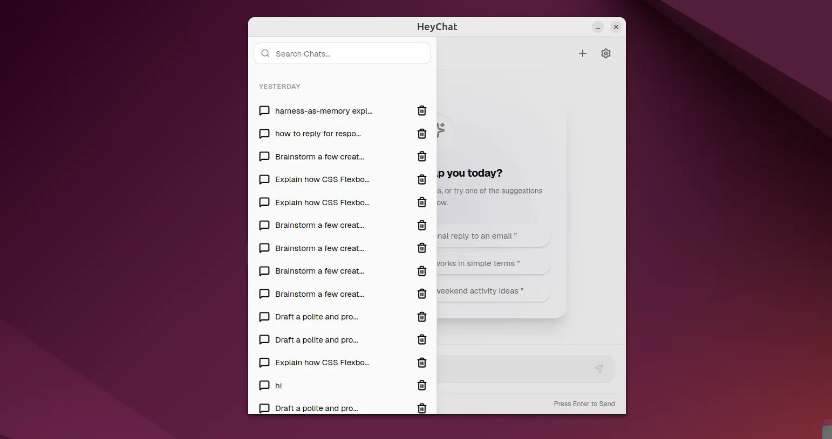Screen dimensions: 832x439
Task: Delete the first 'Explain how CSS Flexbo…' chat
Action: point(422,179)
